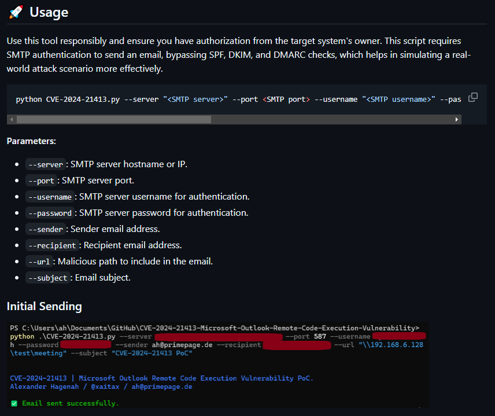The image size is (495, 416).
Task: Click the Initial Sending heading
Action: 44,307
